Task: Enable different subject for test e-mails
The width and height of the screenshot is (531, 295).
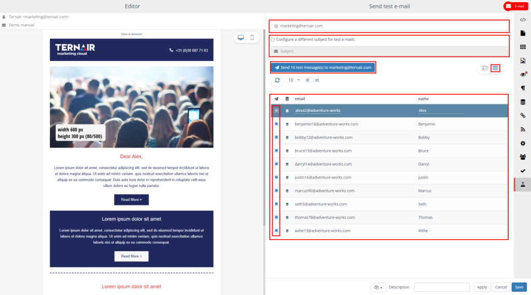Action: pos(273,39)
